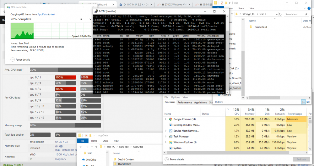Viewport: 314px width, 166px height.
Task: Open Task Manager View menu
Action: [185, 97]
